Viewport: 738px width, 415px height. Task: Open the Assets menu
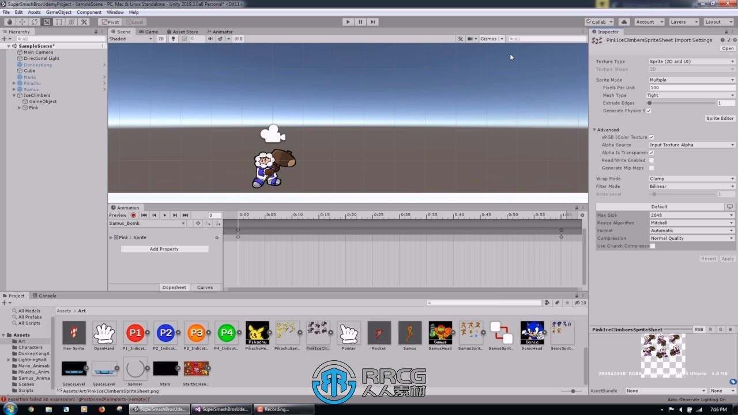(34, 12)
